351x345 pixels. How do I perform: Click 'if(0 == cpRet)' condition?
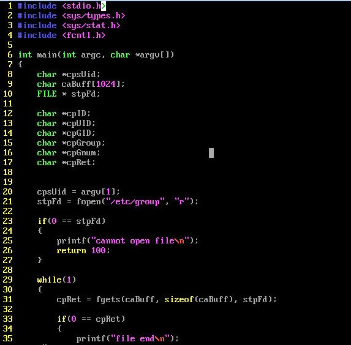91,319
